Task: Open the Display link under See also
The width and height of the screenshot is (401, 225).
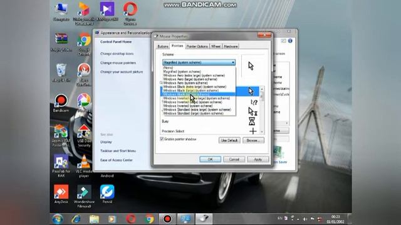Action: (106, 142)
